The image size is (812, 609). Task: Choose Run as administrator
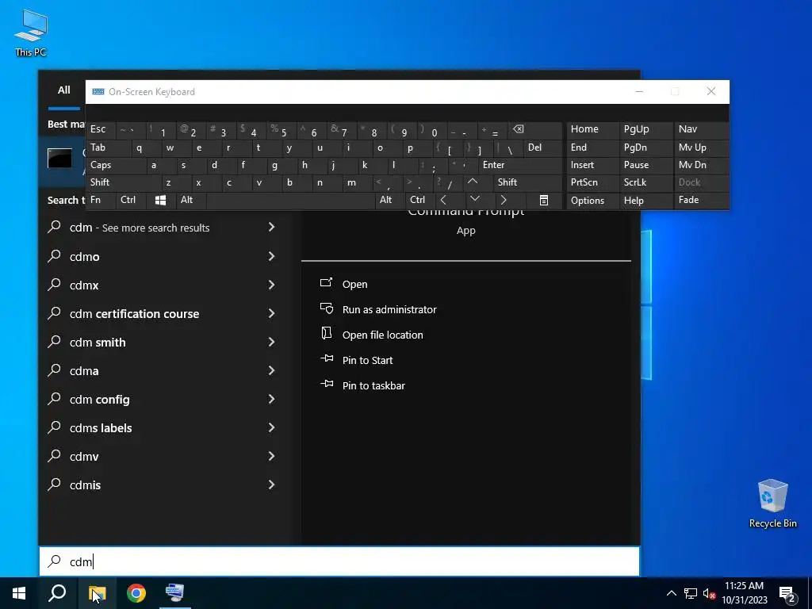(389, 310)
